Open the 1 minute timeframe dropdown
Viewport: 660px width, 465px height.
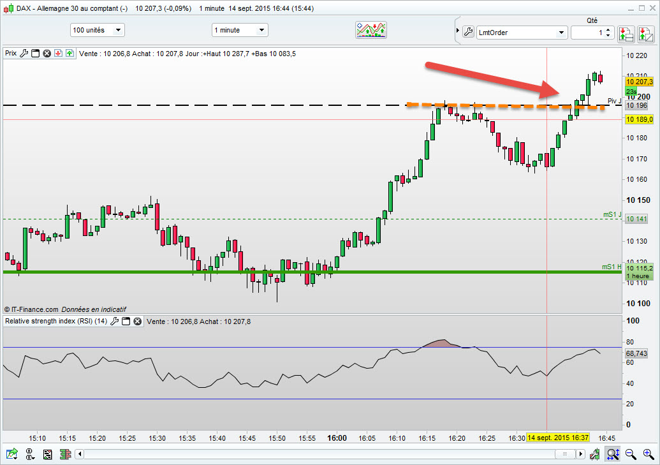240,30
